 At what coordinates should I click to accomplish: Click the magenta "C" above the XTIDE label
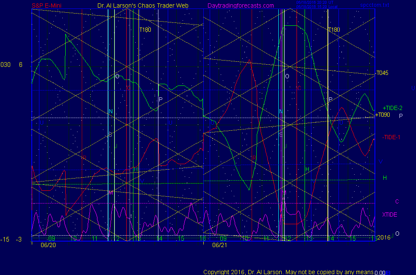(397, 202)
